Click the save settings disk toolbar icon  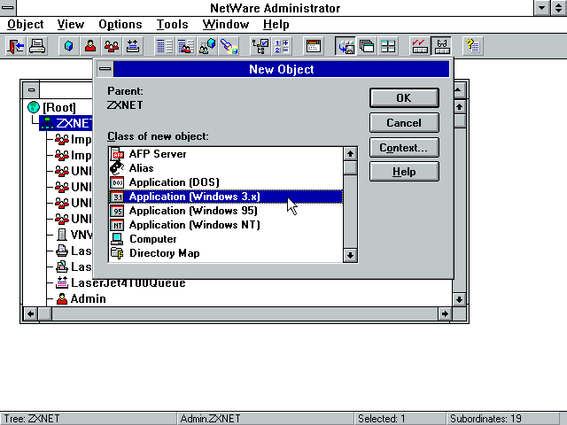[x=346, y=46]
